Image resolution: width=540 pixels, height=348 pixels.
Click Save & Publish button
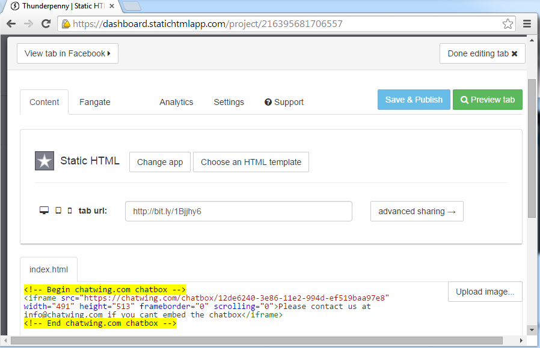414,100
